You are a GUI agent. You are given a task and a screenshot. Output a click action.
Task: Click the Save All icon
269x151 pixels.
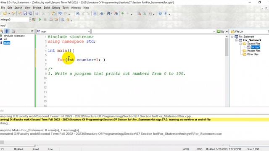[30, 13]
